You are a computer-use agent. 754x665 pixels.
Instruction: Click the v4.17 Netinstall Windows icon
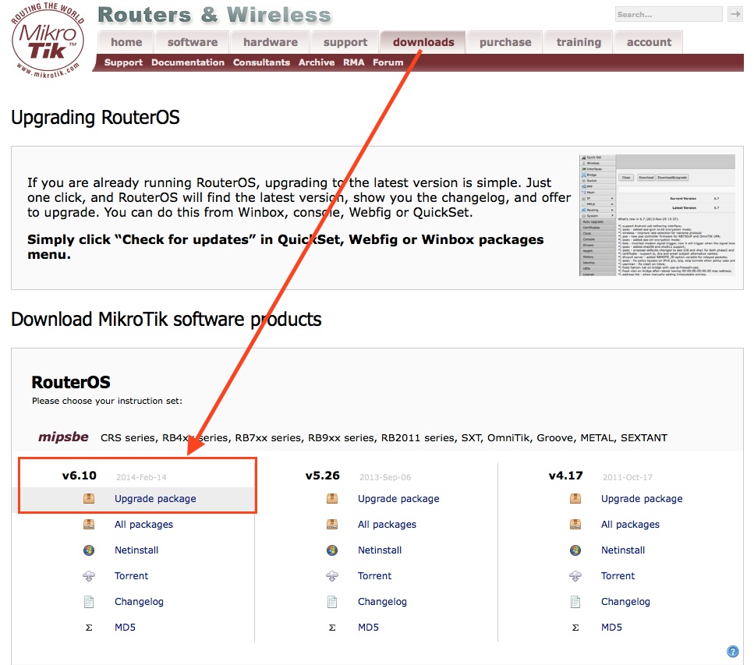pyautogui.click(x=575, y=550)
